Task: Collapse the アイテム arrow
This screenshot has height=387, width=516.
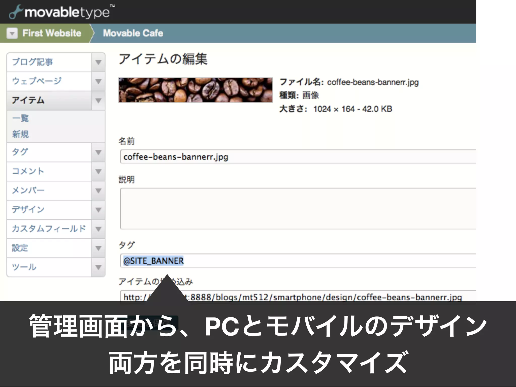Action: pos(99,100)
